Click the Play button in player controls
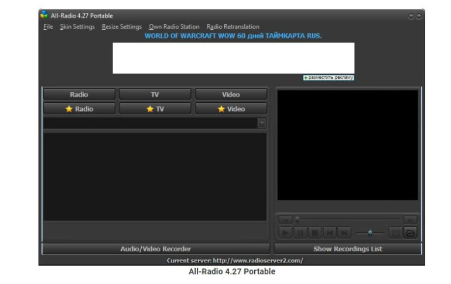The height and width of the screenshot is (284, 451). 285,233
